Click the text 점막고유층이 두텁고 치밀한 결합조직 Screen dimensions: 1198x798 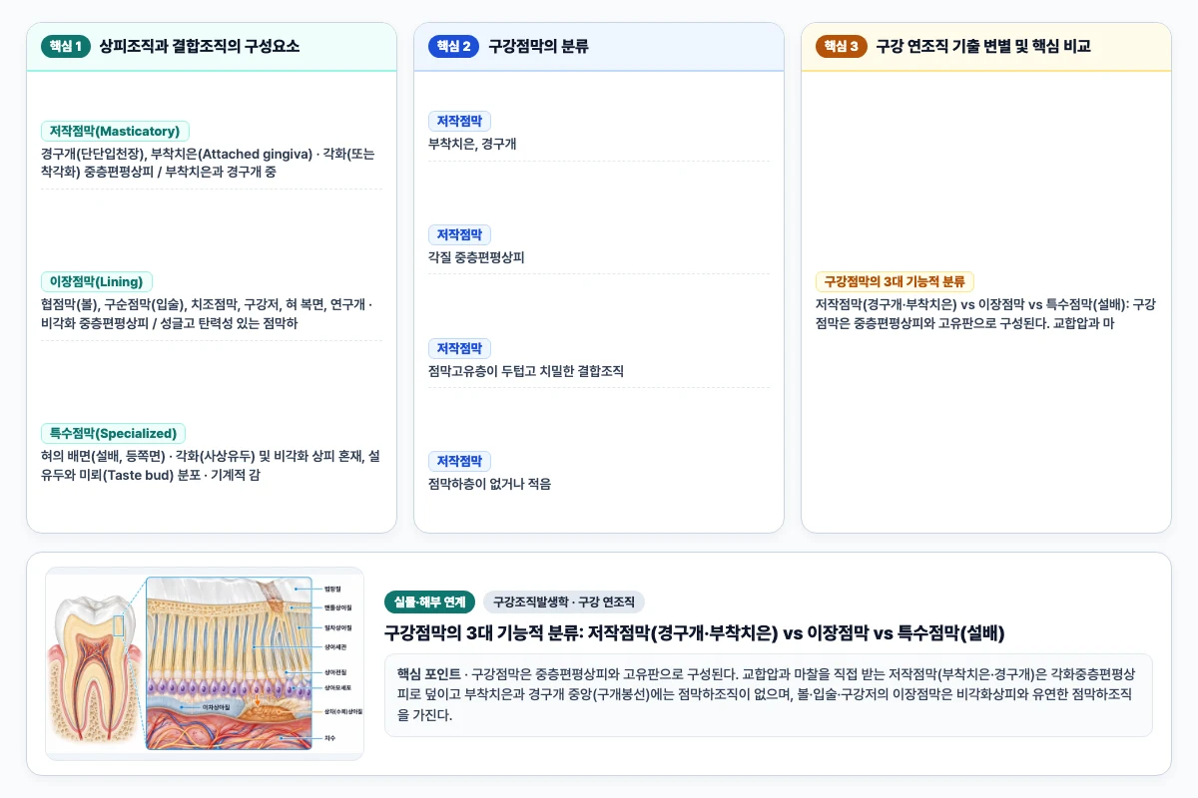point(526,370)
